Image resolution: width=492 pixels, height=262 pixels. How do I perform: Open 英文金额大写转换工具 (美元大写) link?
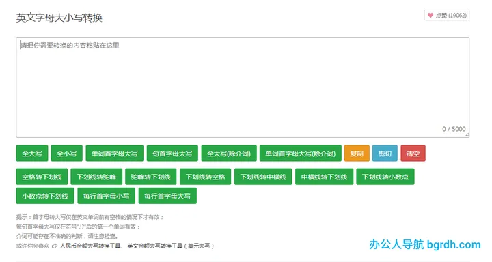click(171, 246)
